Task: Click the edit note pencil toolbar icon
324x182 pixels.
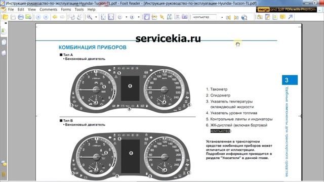Action: tap(267, 17)
